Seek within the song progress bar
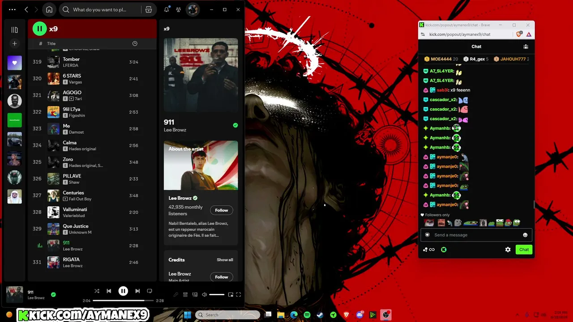The width and height of the screenshot is (573, 322). [123, 301]
